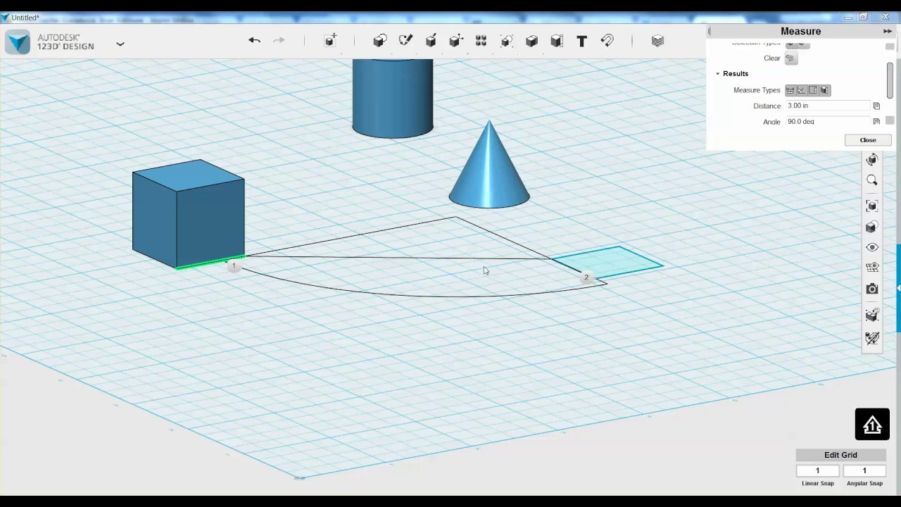Open the Combine tool menu
This screenshot has width=901, height=507.
(x=532, y=41)
